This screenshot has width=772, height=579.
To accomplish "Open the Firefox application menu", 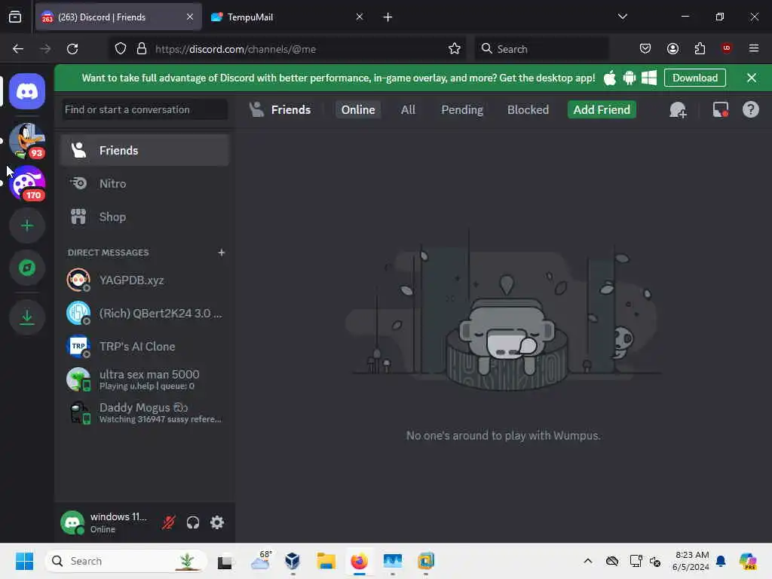I will tap(753, 48).
